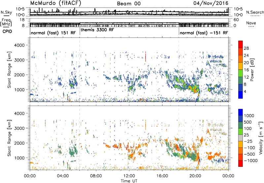Click the red vertical streak near 14:00 in power panel
The width and height of the screenshot is (264, 183).
click(146, 56)
